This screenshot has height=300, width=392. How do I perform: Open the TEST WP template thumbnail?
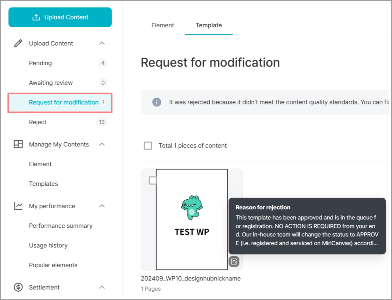click(192, 219)
